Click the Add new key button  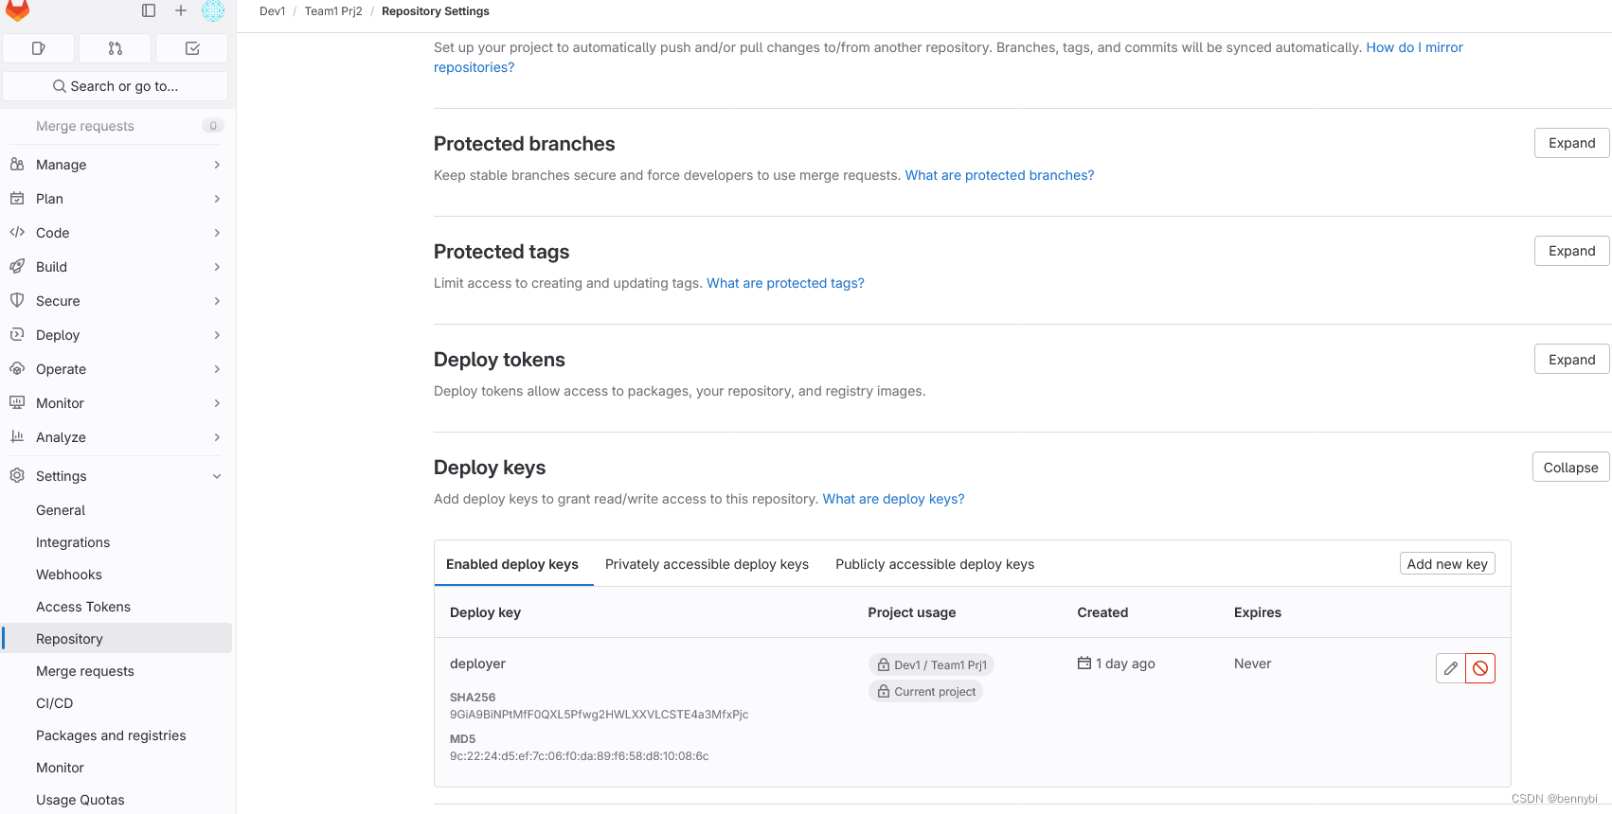click(1447, 564)
